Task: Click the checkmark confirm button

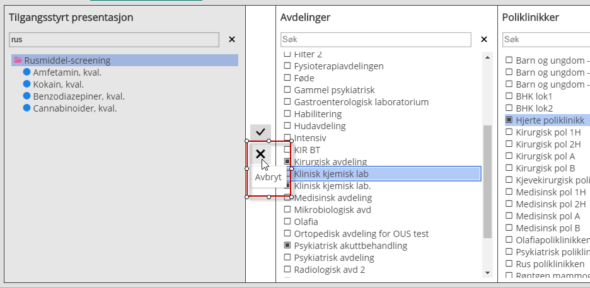Action: click(260, 132)
